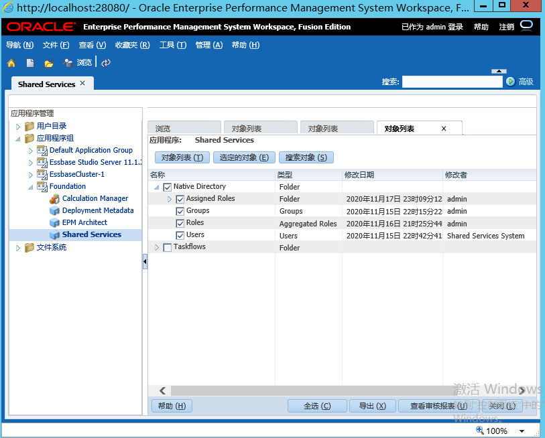Switch to the 浏览 tab

[x=184, y=129]
